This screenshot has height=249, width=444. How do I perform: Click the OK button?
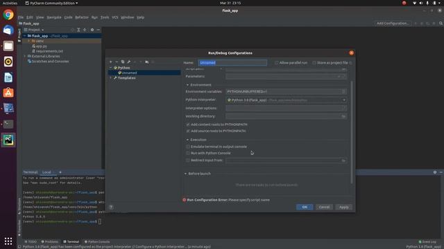(x=305, y=207)
